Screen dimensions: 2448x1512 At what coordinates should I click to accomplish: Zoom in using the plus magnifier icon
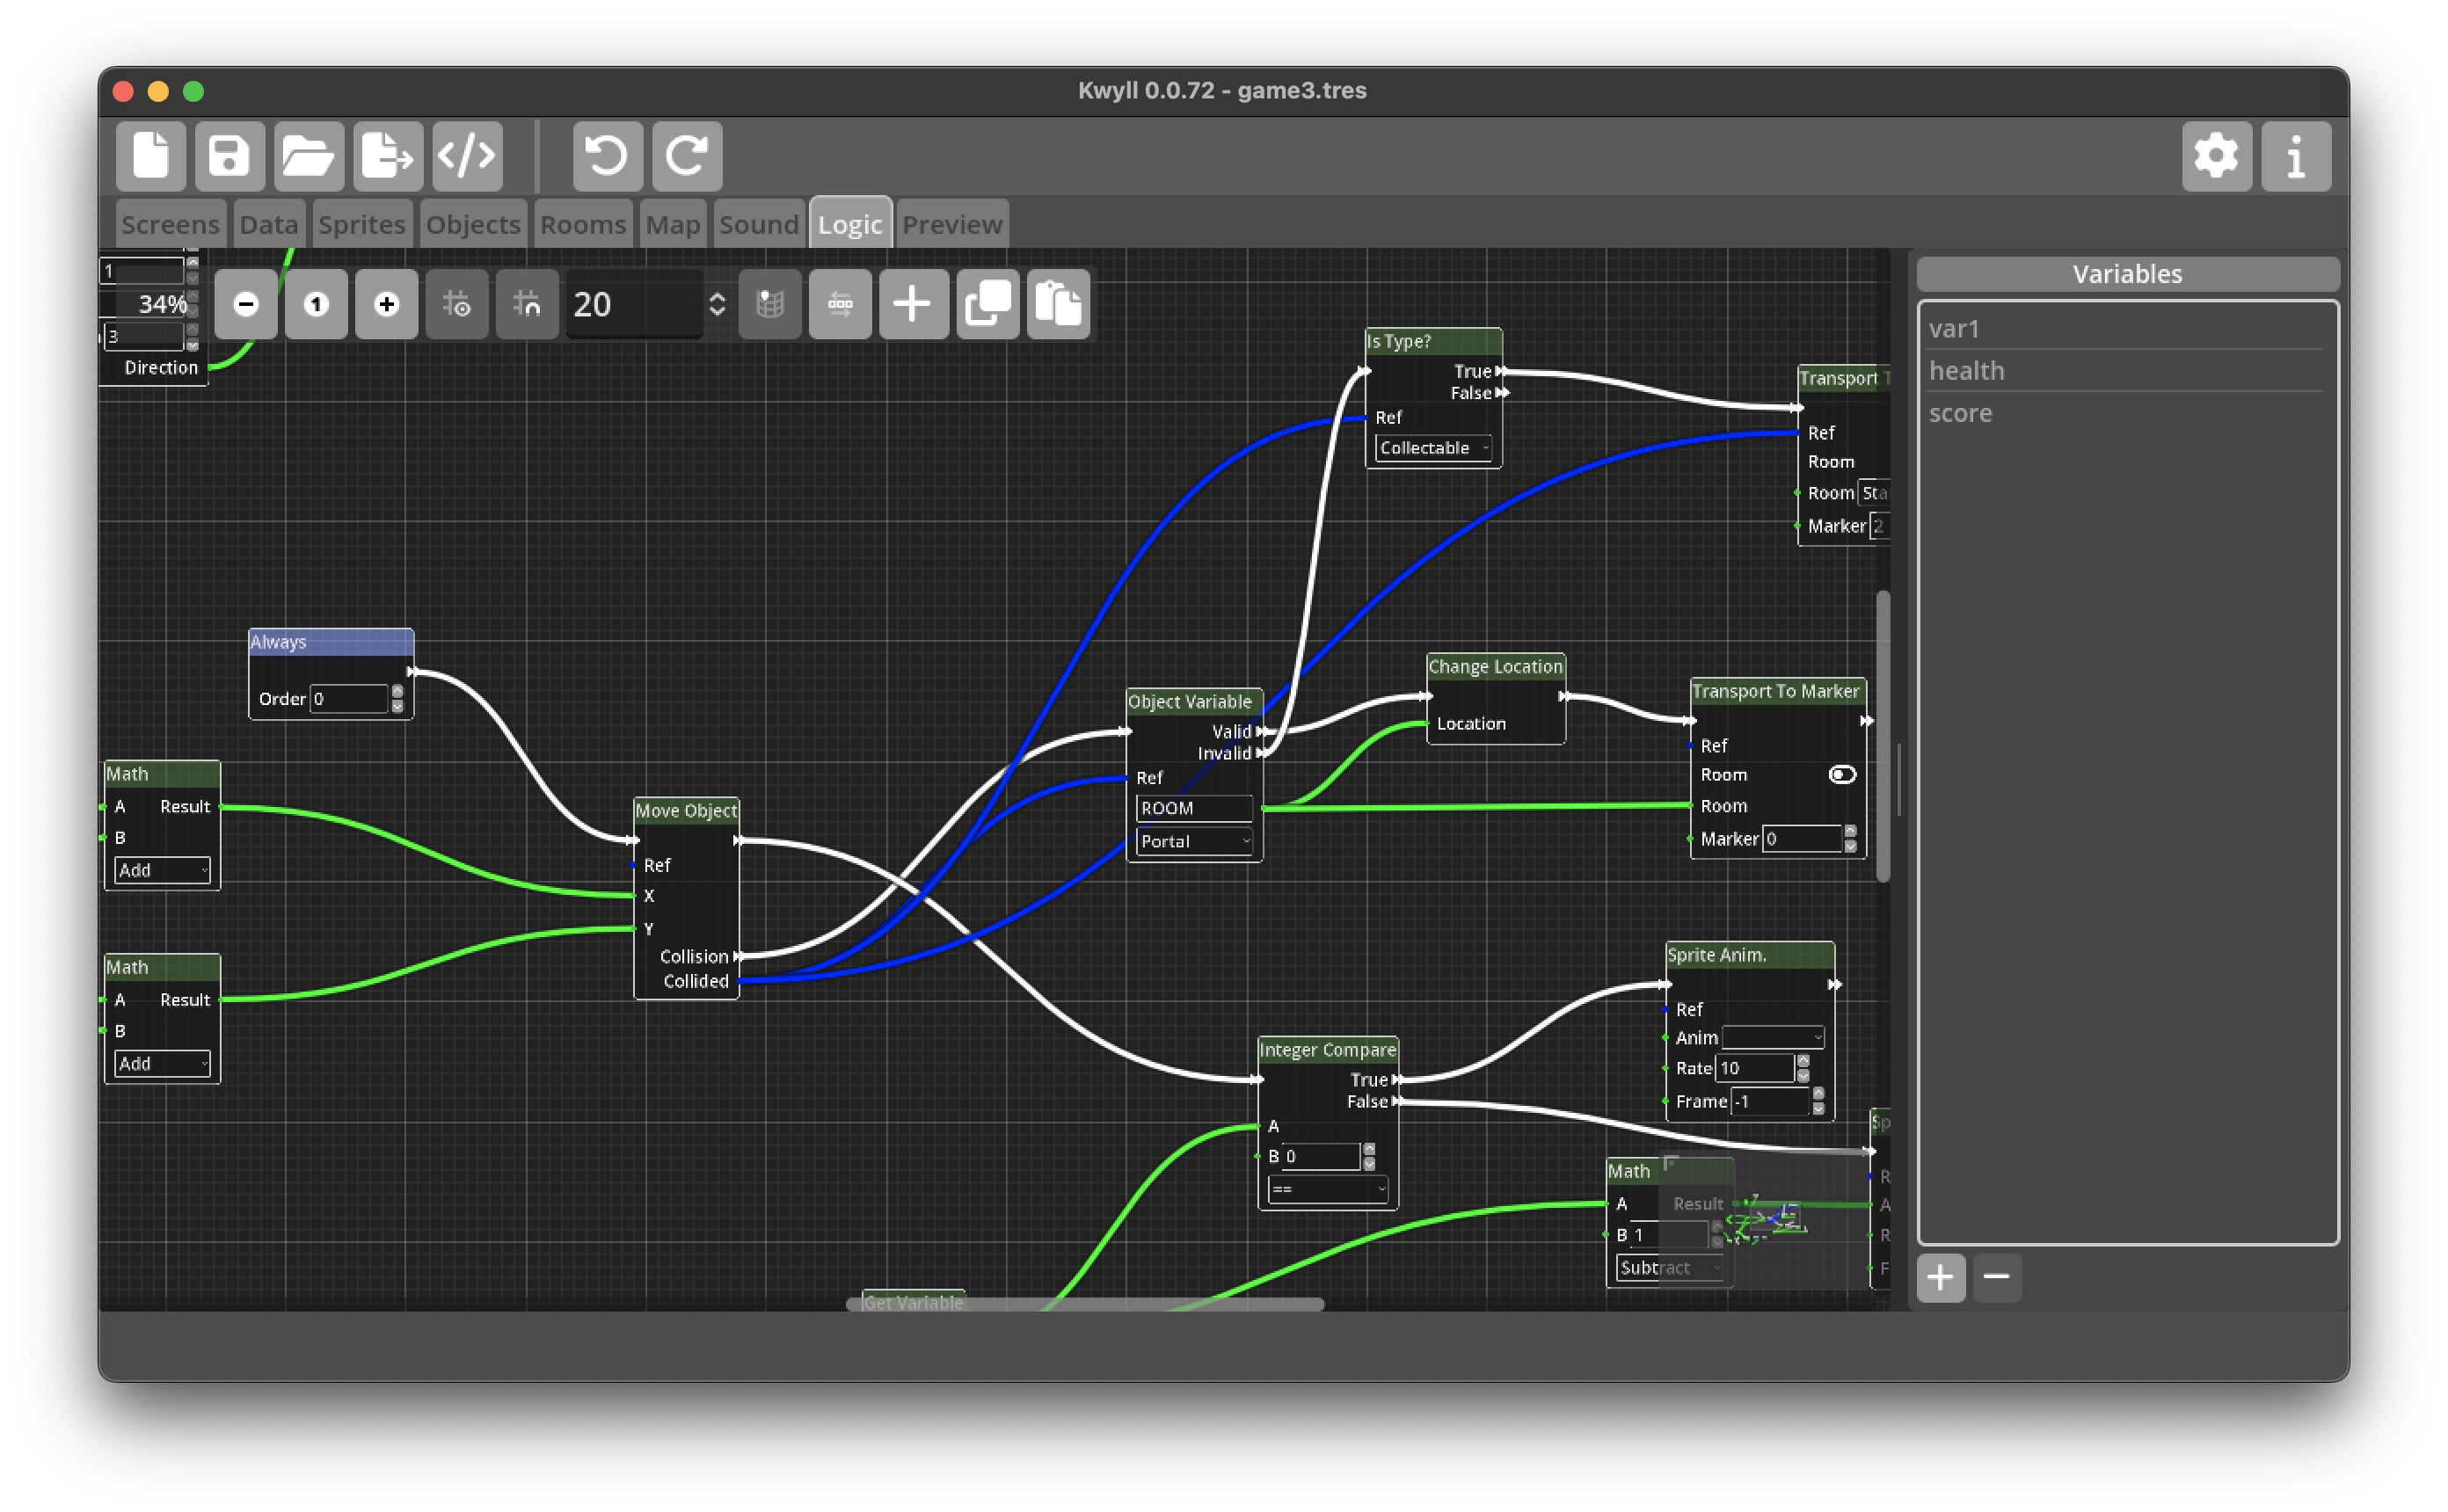[387, 304]
